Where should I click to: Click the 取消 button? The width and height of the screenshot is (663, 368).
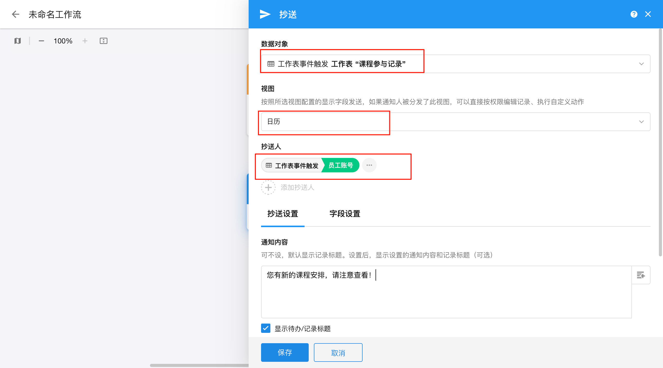pos(338,352)
